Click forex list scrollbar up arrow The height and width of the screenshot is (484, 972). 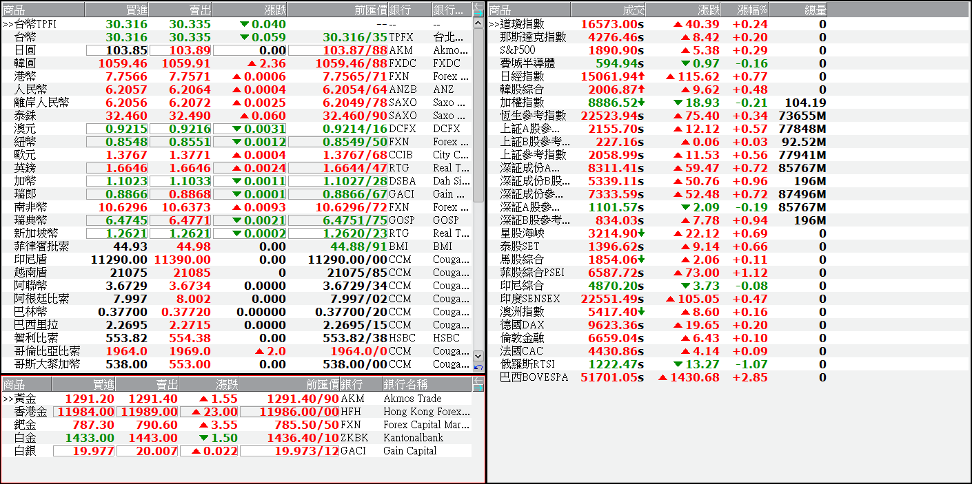click(x=479, y=23)
